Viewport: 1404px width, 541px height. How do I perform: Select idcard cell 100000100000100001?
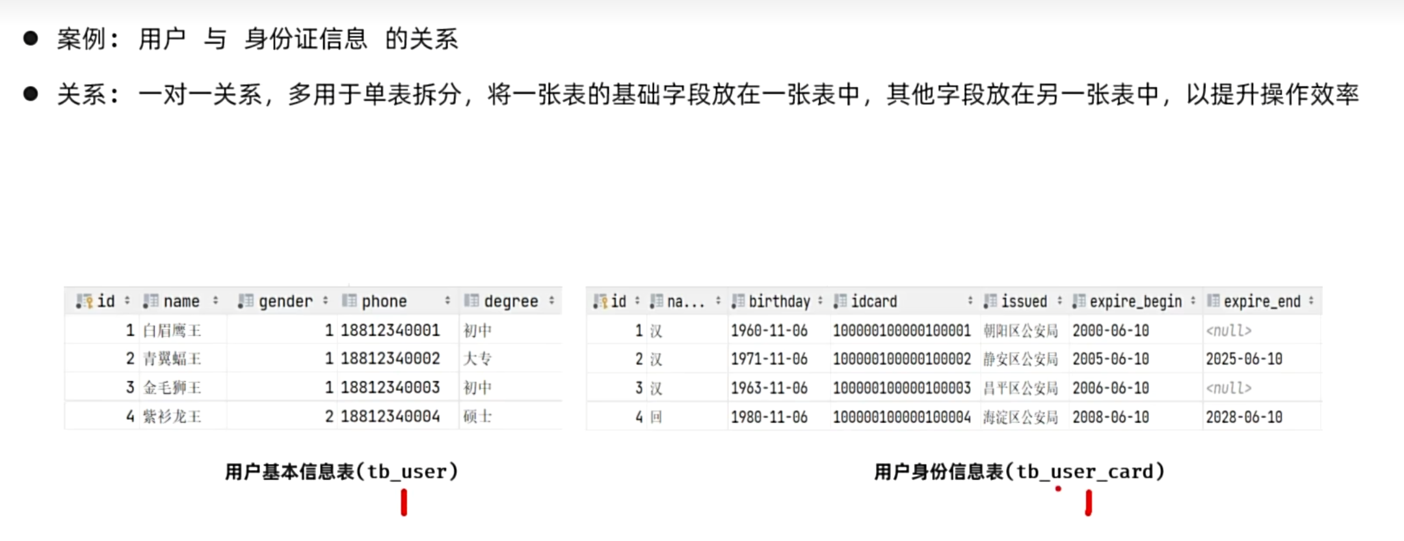pos(902,331)
